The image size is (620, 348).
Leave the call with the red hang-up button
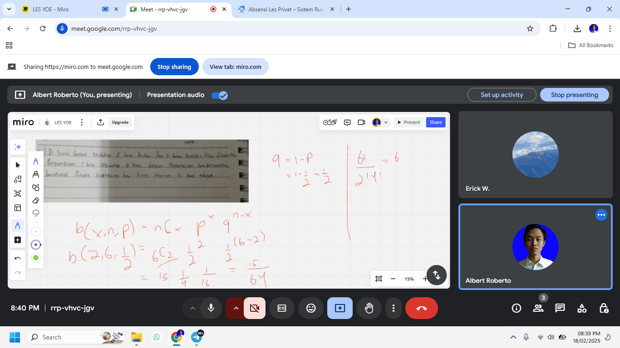(422, 308)
